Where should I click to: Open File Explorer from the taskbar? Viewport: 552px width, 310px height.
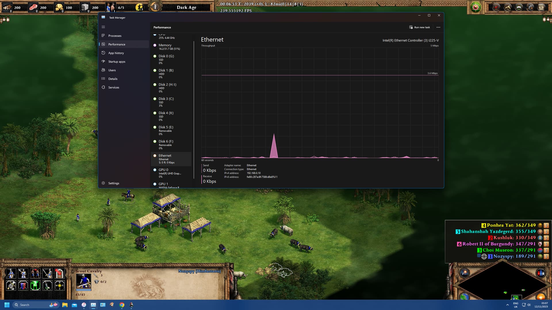coord(65,305)
